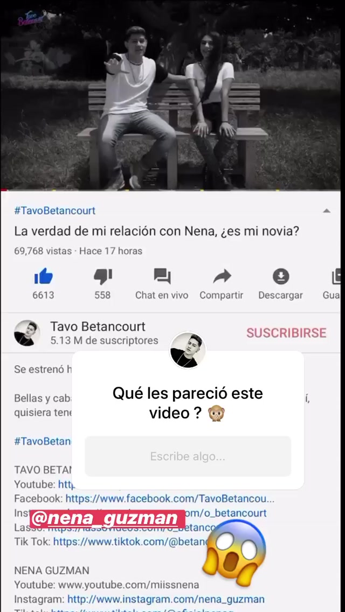
Task: Click the SUSCRIBIRSE button
Action: coord(286,333)
